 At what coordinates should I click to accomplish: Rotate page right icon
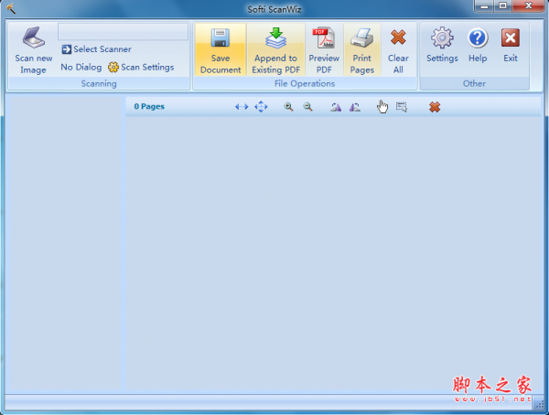(355, 107)
